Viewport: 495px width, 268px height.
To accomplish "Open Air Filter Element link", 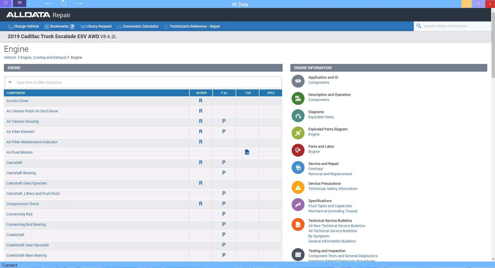I will tap(20, 132).
